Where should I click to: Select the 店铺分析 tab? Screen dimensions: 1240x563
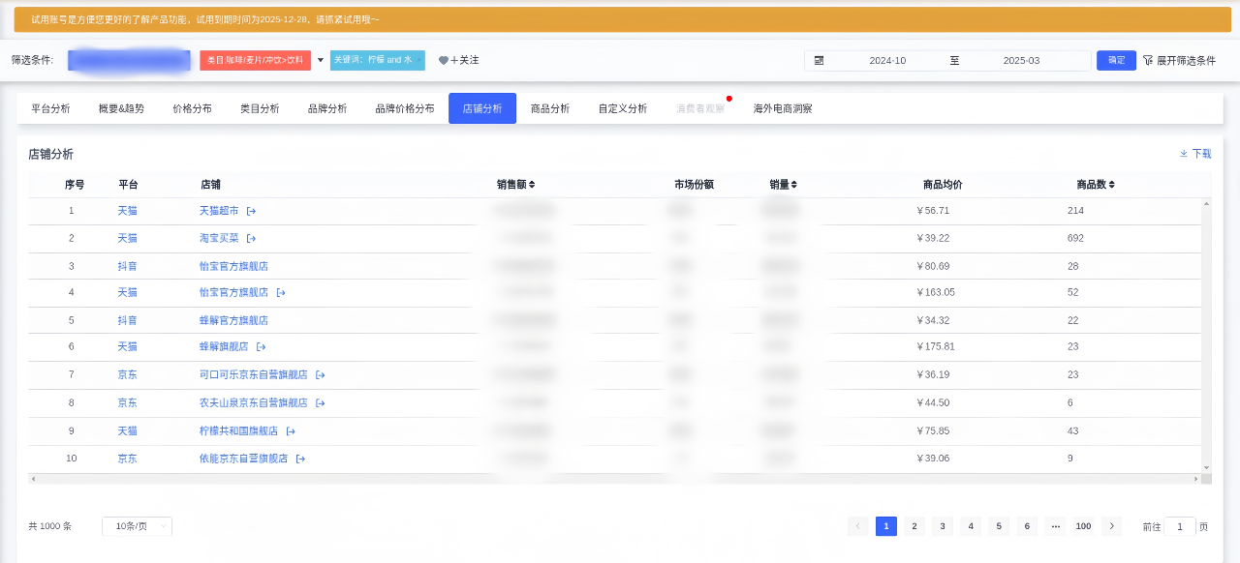[x=482, y=108]
